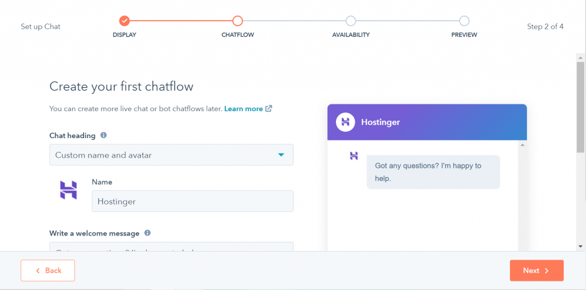586x290 pixels.
Task: Click the chat preview scrollbar up arrow
Action: click(522, 145)
